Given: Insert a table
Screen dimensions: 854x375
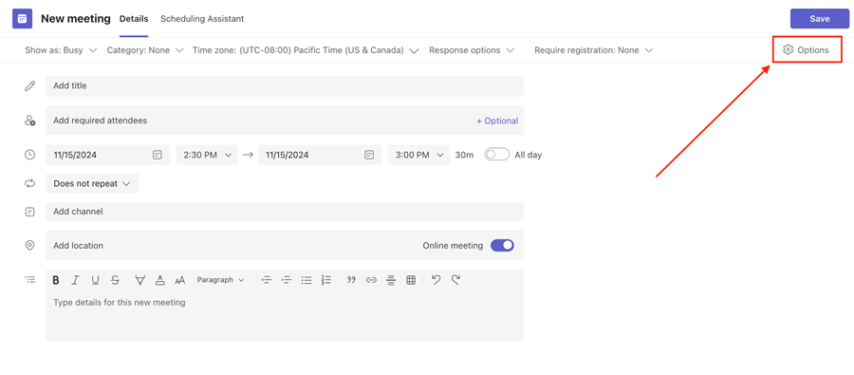Looking at the screenshot, I should point(411,280).
